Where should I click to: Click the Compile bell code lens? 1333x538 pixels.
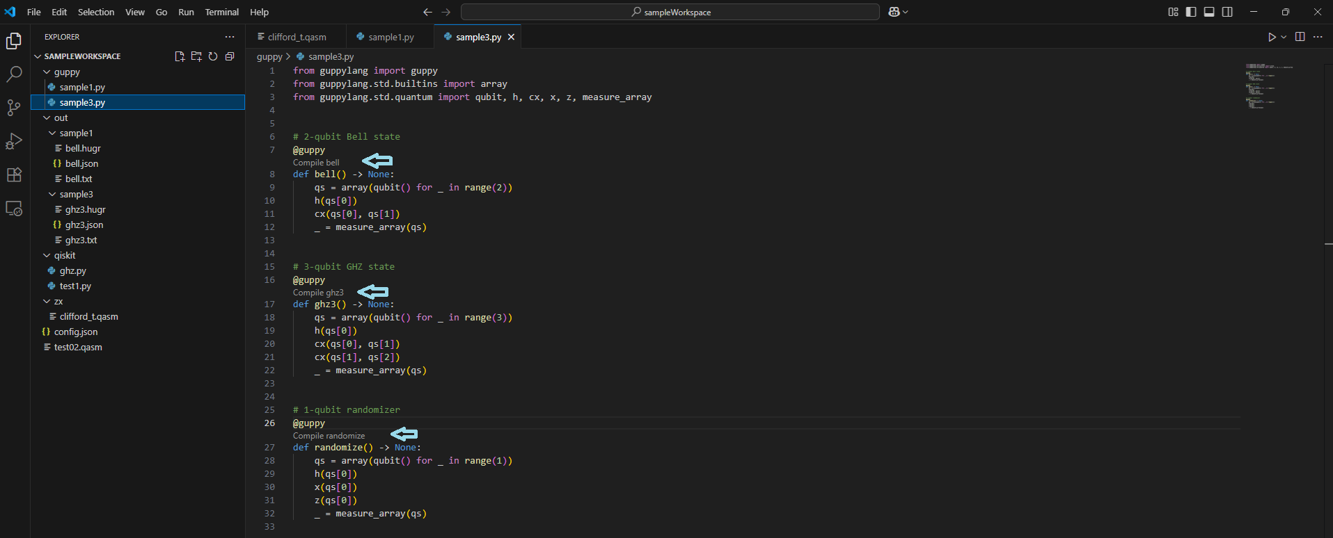click(x=316, y=163)
